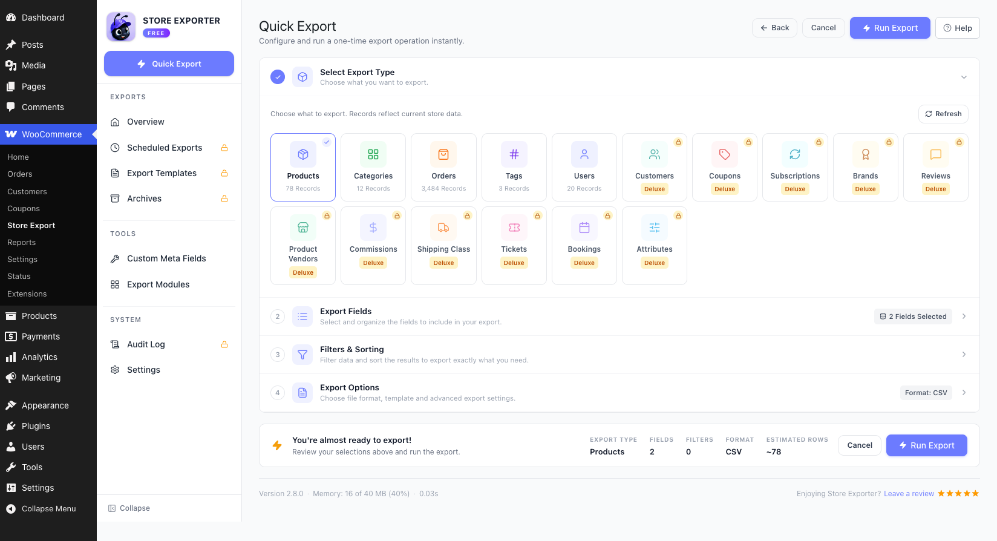Open Custom Meta Fields tool
997x541 pixels.
coord(169,258)
